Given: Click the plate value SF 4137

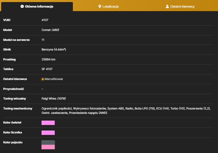Looking at the screenshot, I should [47, 69].
